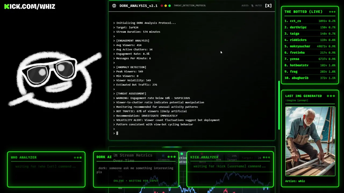The width and height of the screenshot is (344, 193).
Task: Click the DORK_ANALYSIS_v2.1 window title
Action: tap(138, 6)
